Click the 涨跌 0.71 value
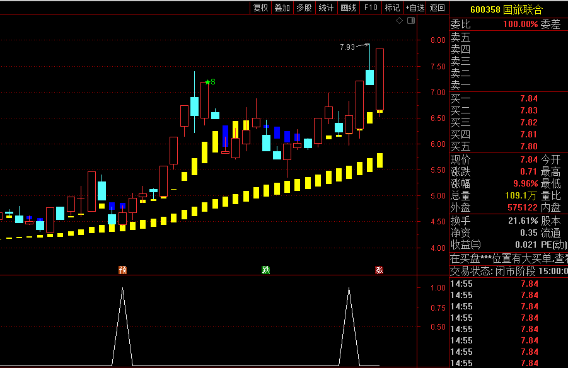568x368 pixels. click(529, 171)
